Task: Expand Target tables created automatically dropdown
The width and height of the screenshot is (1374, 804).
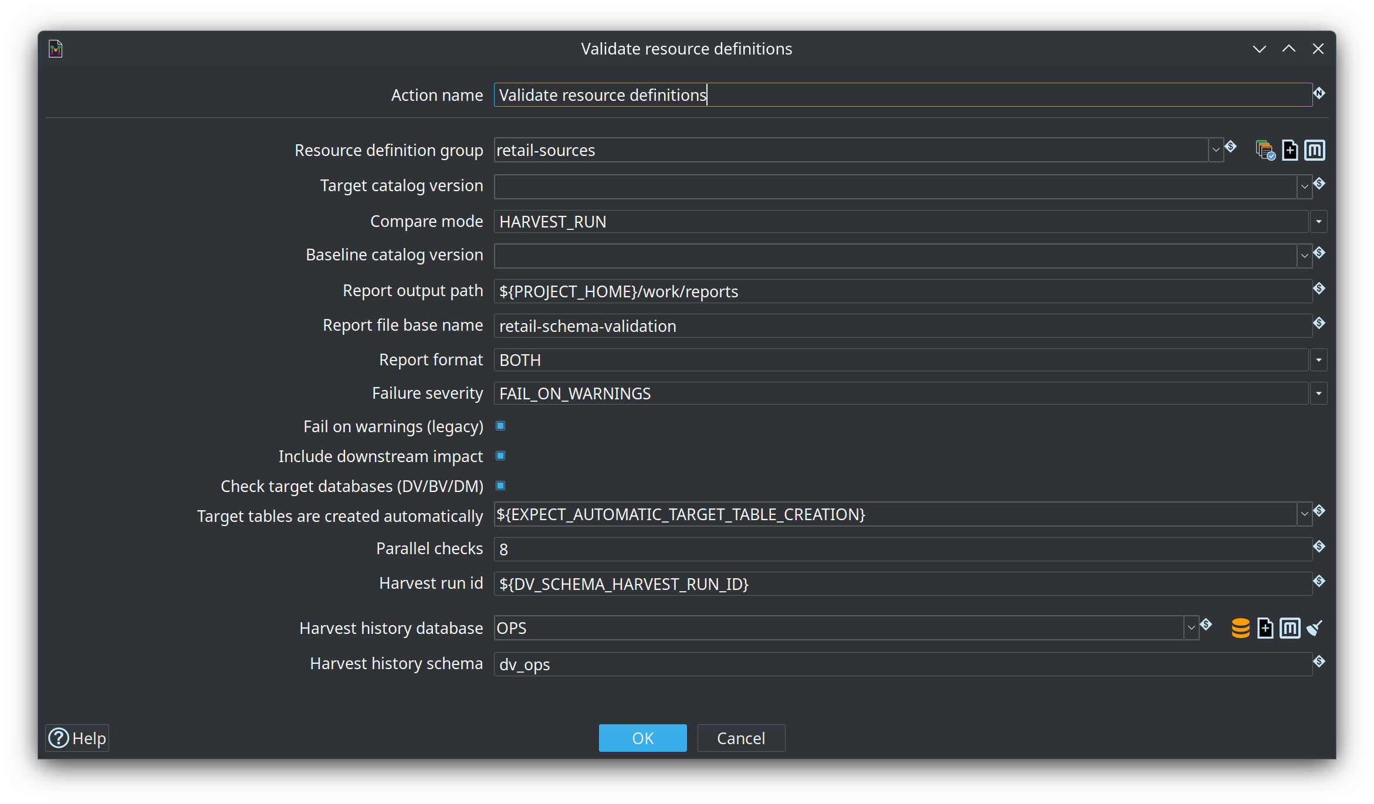Action: tap(1304, 514)
